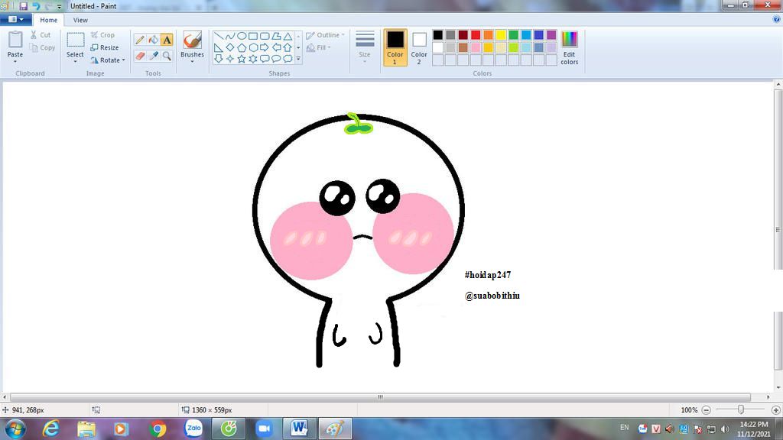
Task: Switch to the View ribbon tab
Action: coord(80,20)
